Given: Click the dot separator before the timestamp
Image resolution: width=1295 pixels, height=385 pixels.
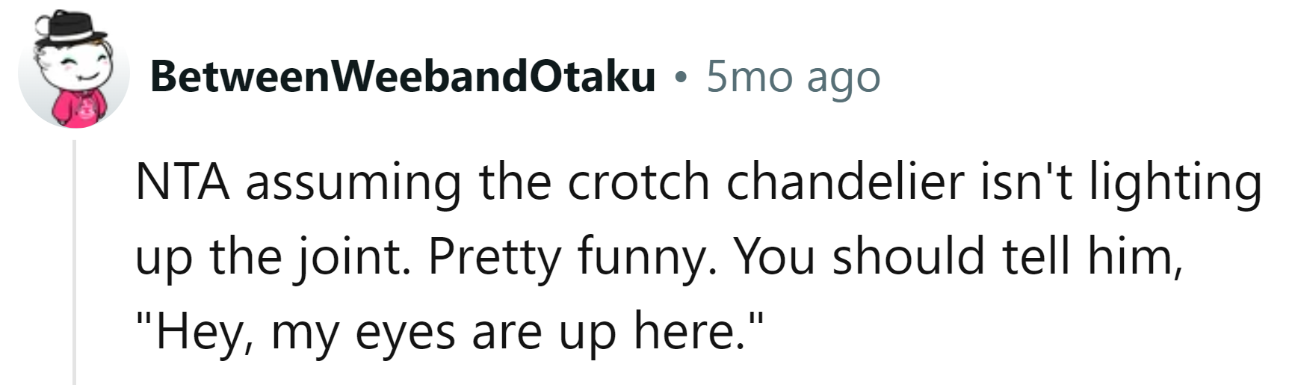Looking at the screenshot, I should (x=680, y=76).
